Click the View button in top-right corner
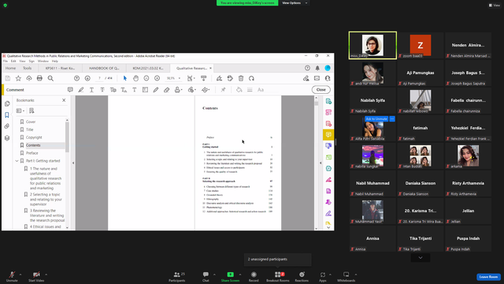The image size is (504, 284). (495, 6)
